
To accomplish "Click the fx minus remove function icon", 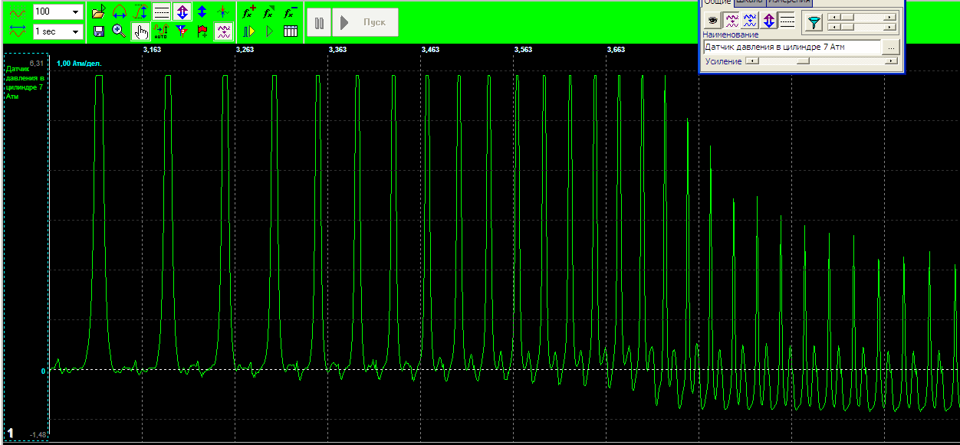I will click(290, 12).
